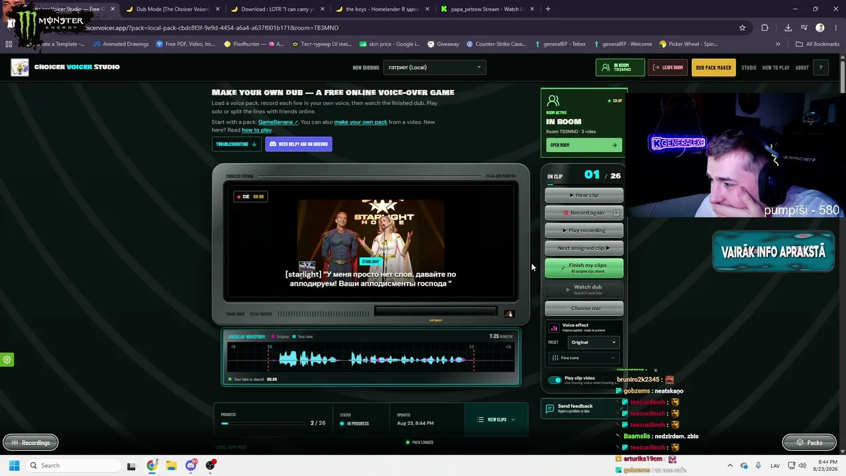
Task: Click the Open Room button
Action: pyautogui.click(x=584, y=145)
